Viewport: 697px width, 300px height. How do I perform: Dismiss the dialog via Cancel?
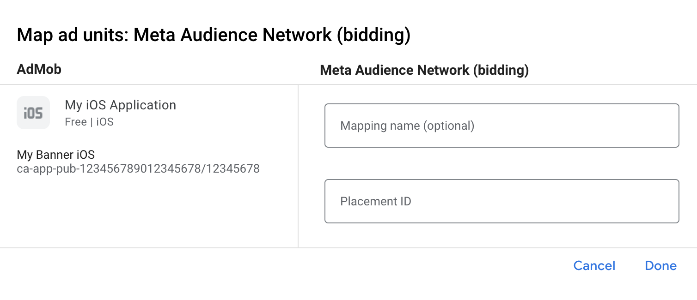[594, 265]
